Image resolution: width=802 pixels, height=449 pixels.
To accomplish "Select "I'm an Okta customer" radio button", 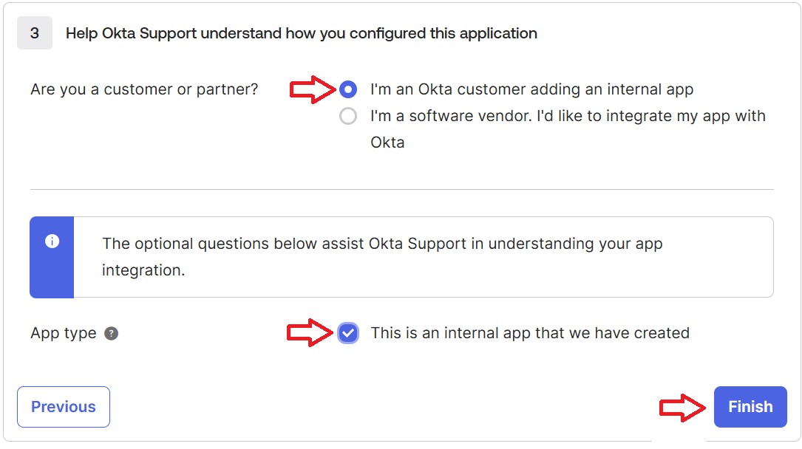I will 348,89.
